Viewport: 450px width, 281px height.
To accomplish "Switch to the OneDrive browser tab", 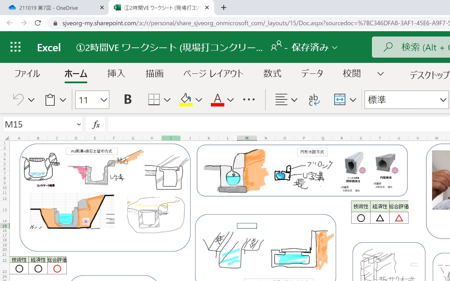I will pyautogui.click(x=49, y=8).
